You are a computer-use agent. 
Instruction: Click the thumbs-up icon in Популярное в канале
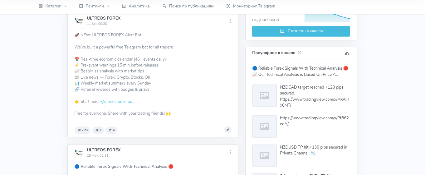pyautogui.click(x=347, y=53)
